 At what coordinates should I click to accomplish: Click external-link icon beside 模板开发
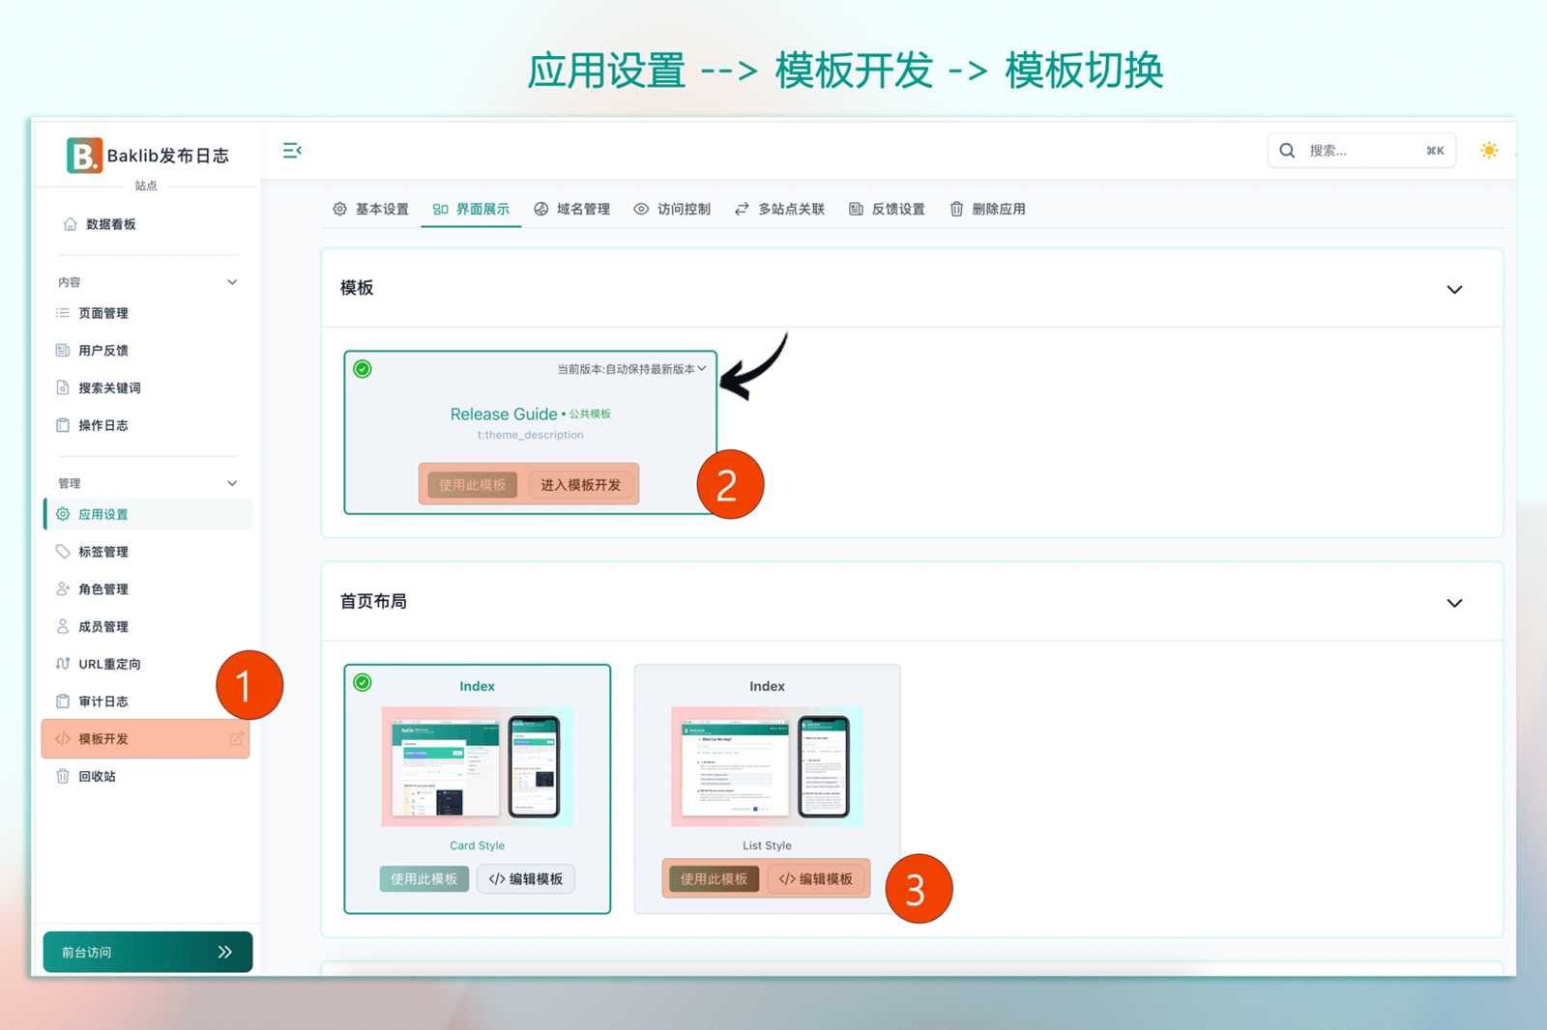[236, 739]
